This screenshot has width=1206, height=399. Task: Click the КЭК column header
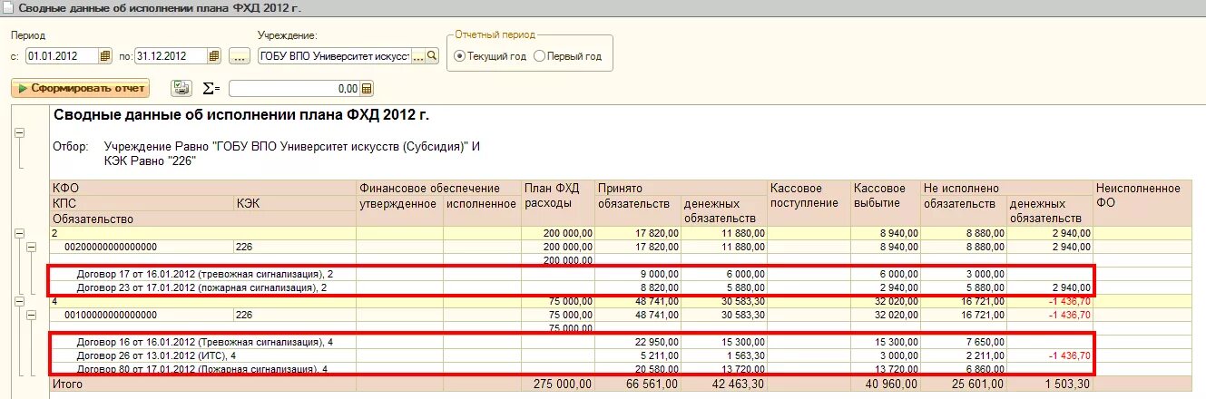point(250,203)
